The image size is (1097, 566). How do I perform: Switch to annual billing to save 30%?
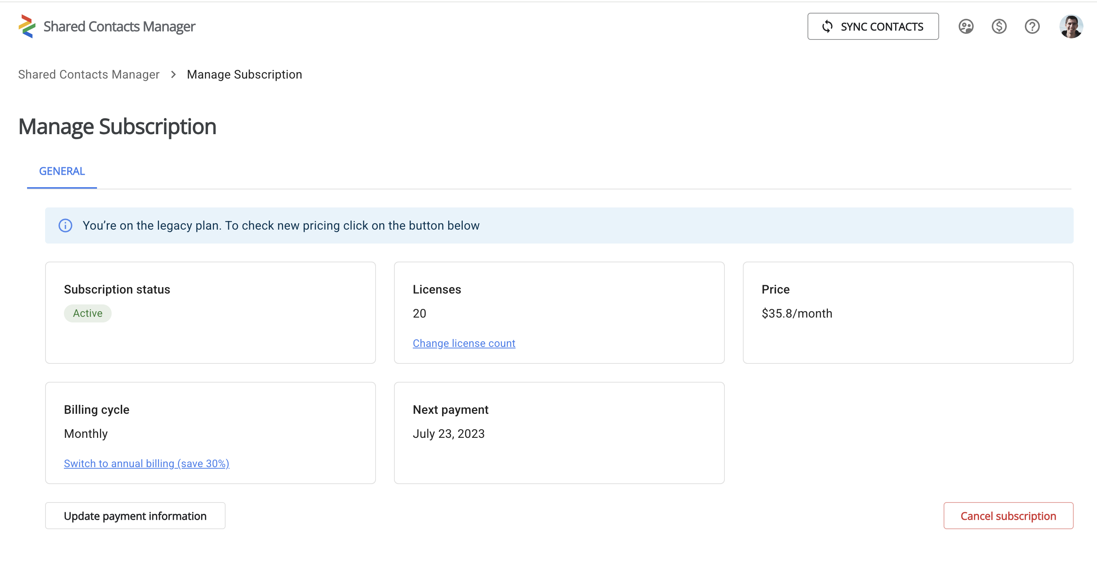click(146, 463)
